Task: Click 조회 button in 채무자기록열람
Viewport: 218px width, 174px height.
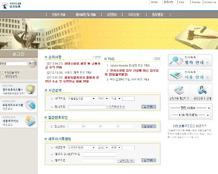Action: point(149,160)
